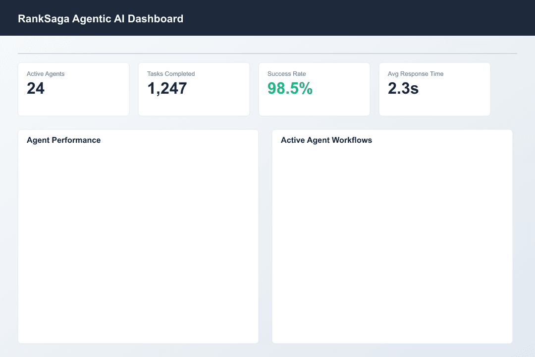Select the Success Rate label text

coord(287,74)
